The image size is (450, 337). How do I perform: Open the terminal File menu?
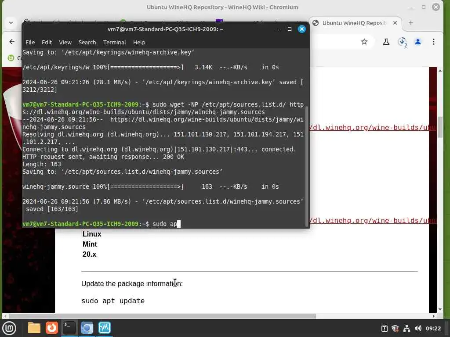[x=30, y=43]
